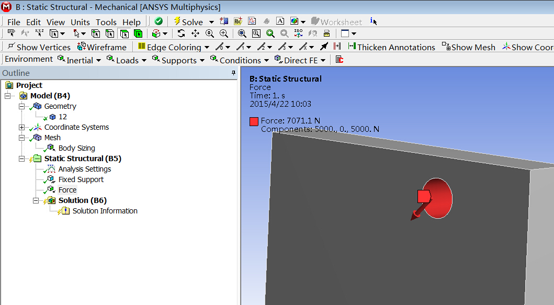
Task: Click the Zoom To Fit icon
Action: [242, 33]
